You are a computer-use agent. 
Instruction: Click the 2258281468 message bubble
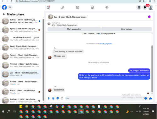point(59,90)
